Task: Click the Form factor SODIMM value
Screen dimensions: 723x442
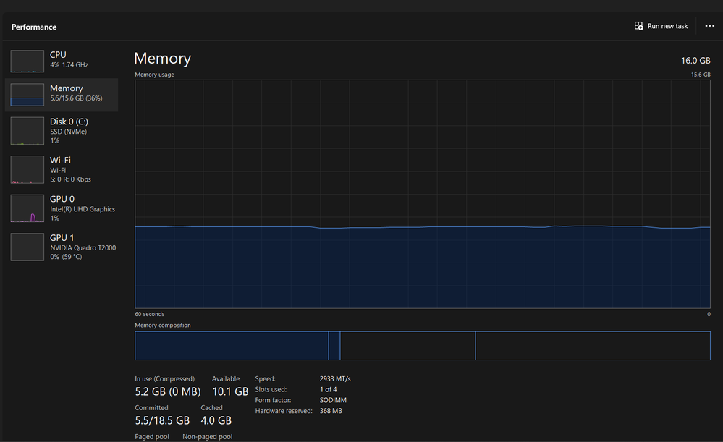Action: [333, 400]
